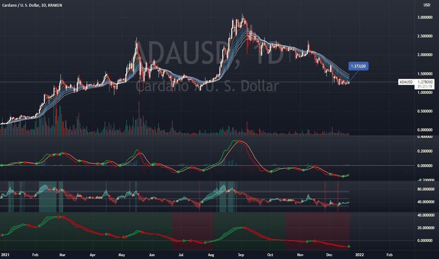Screen dimensions: 439x259
Task: Click the 1.000000 price axis label
Action: [425, 92]
